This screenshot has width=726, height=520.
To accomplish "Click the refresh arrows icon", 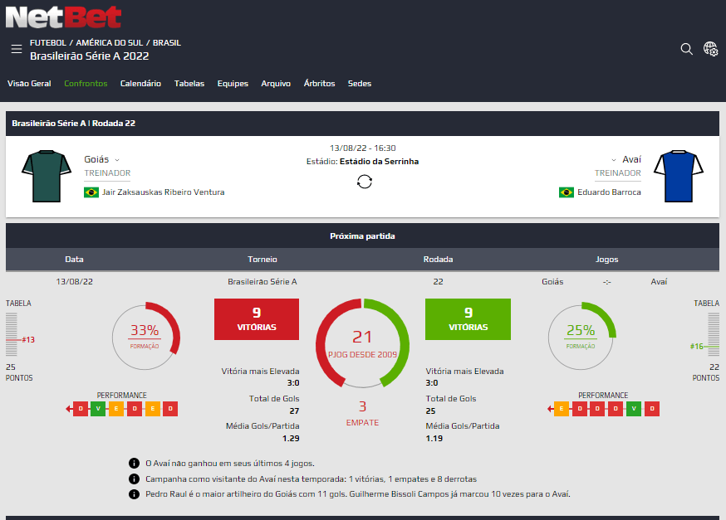I will [x=364, y=182].
